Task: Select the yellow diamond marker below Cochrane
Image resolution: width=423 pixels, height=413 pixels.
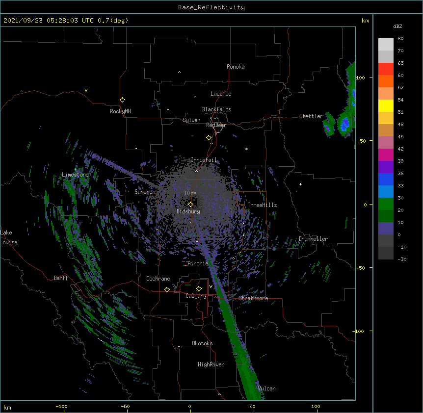Action: (x=167, y=289)
